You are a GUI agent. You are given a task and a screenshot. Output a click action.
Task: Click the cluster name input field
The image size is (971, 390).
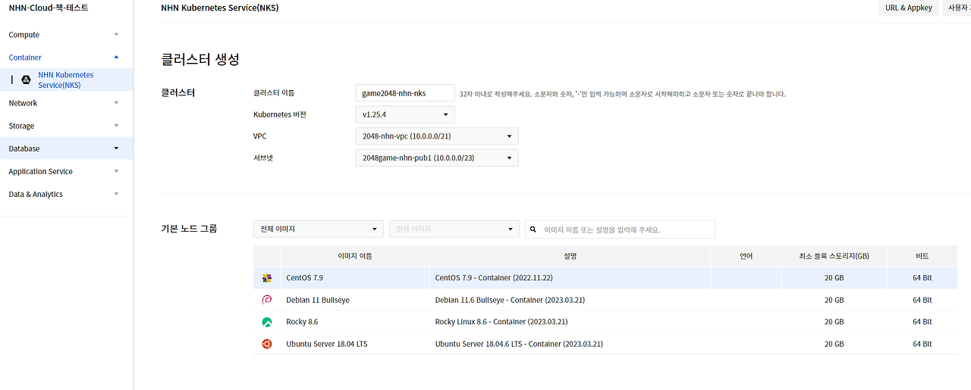(x=405, y=93)
